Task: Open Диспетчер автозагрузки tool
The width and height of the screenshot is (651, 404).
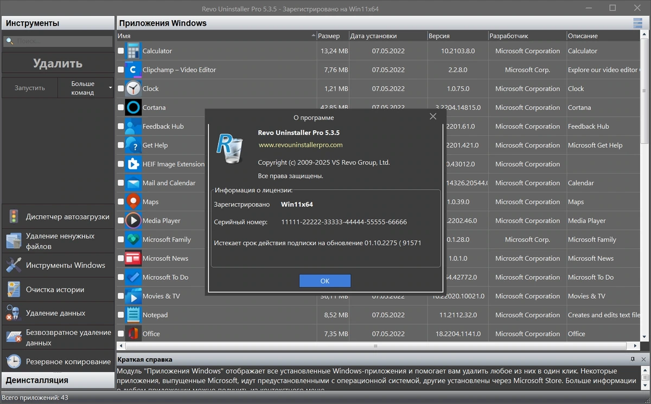Action: click(58, 217)
